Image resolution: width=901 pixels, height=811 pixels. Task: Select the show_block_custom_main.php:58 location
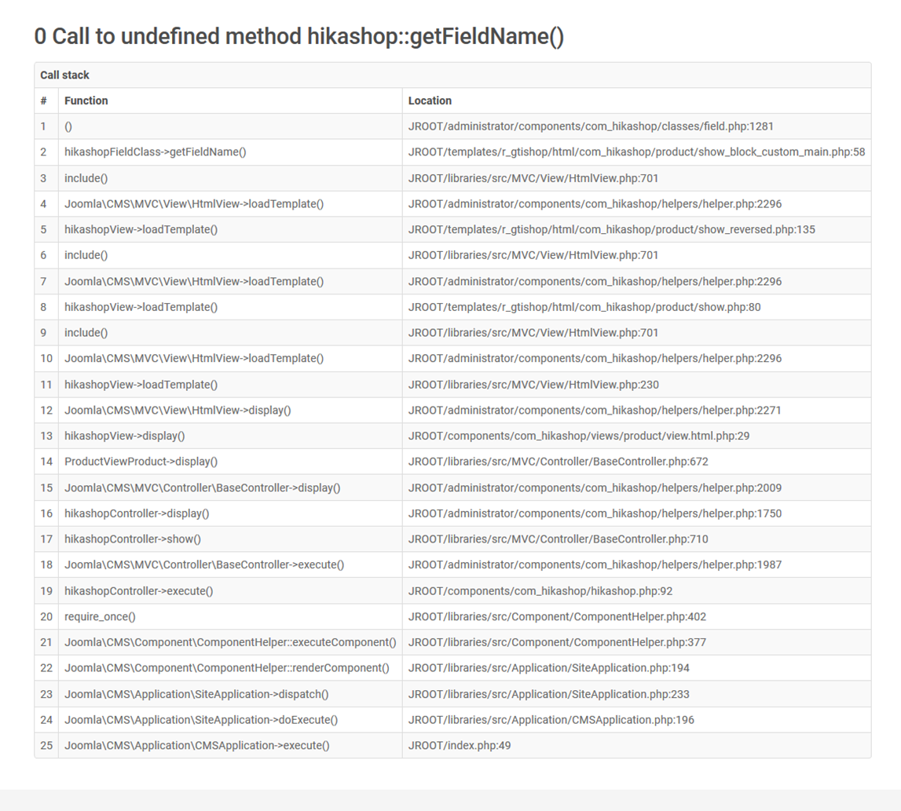636,152
